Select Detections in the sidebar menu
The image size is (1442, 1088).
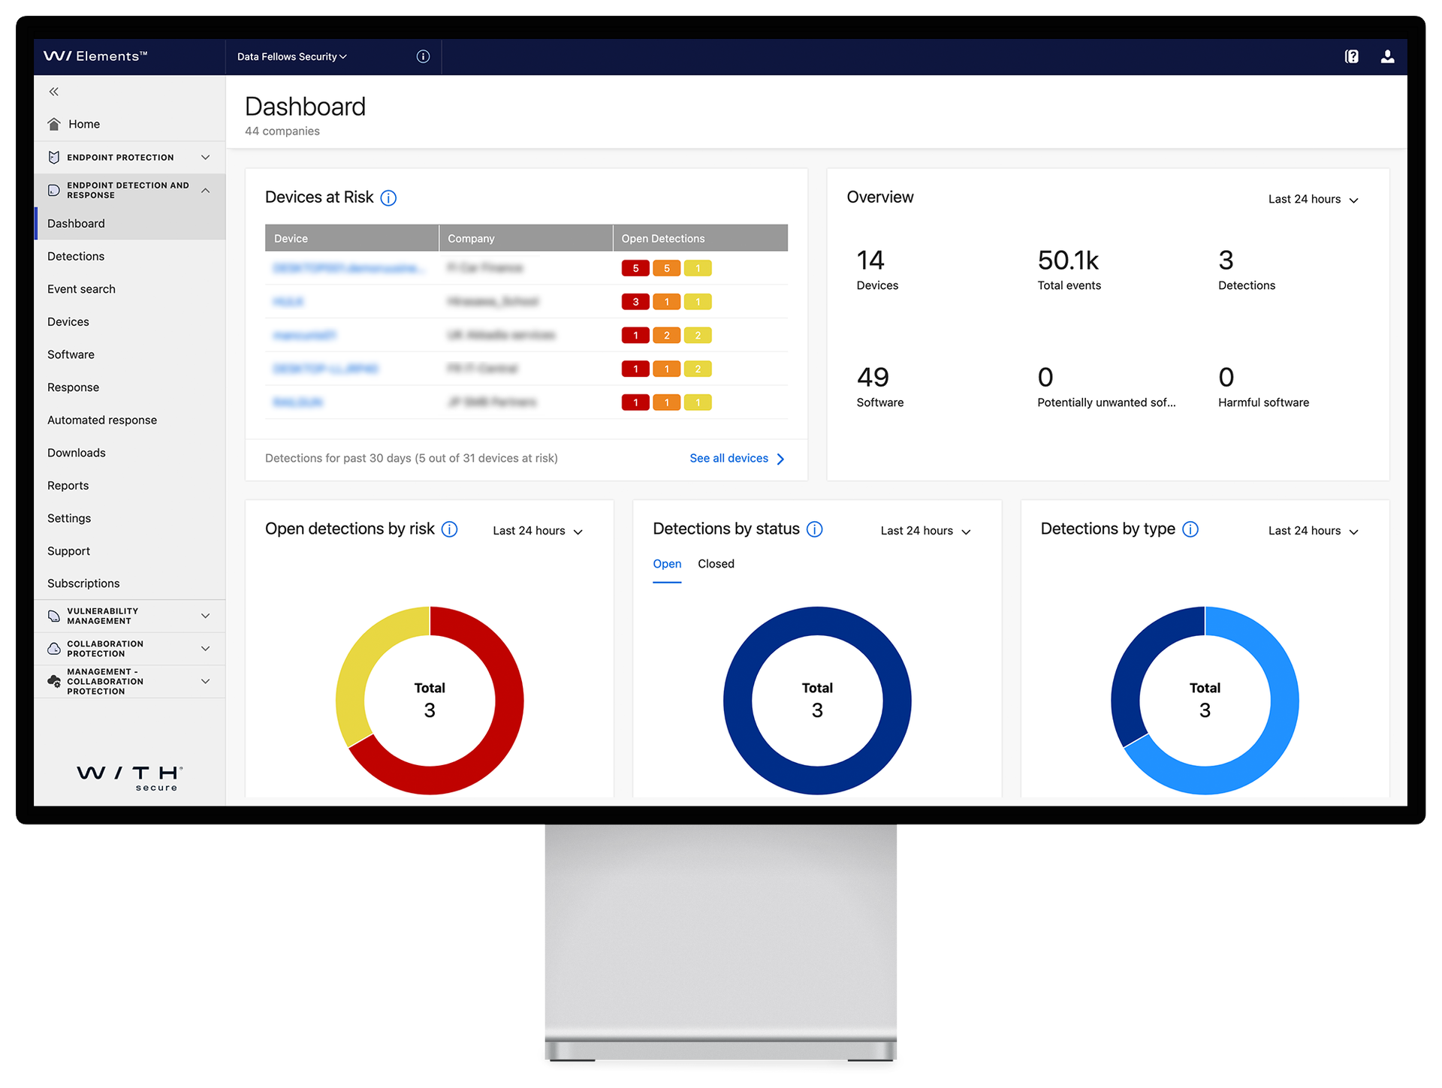click(x=75, y=256)
